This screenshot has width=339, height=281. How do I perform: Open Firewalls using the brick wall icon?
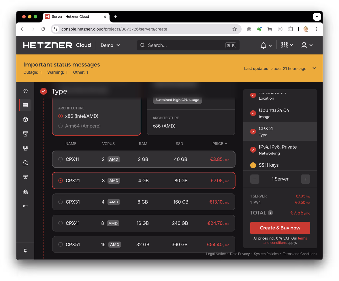point(25,191)
